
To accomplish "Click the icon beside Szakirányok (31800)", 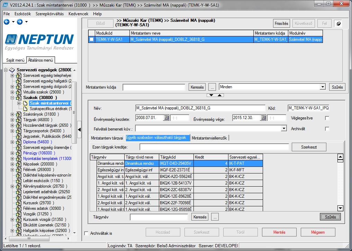I will pyautogui.click(x=19, y=114).
